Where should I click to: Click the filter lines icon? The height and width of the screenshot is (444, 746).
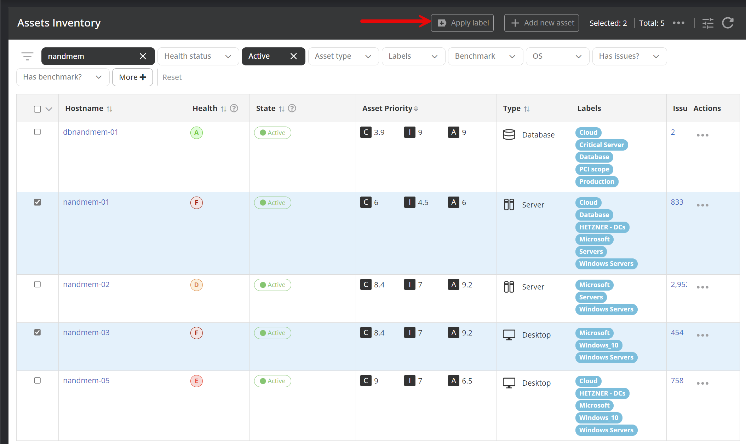(x=27, y=56)
